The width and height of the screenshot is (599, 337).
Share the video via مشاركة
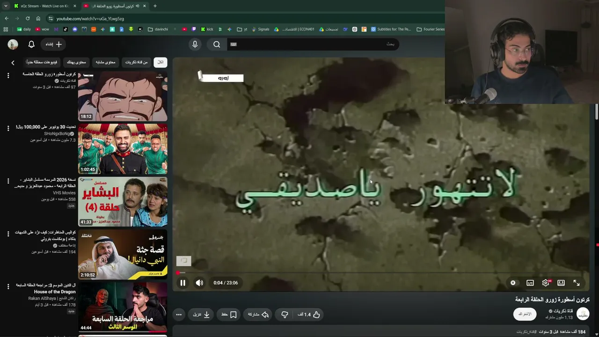tap(258, 315)
